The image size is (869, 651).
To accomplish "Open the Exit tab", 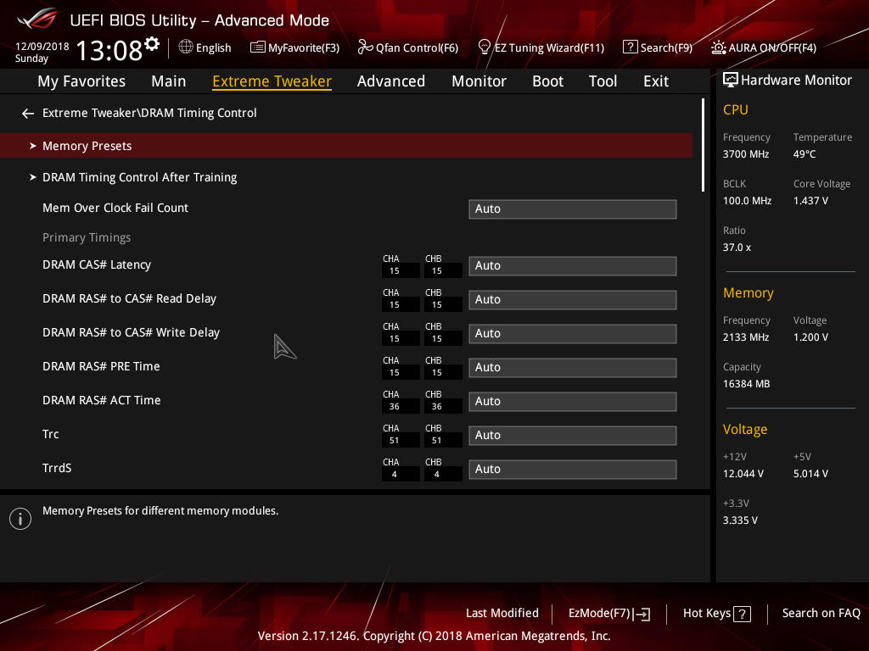I will pos(656,81).
